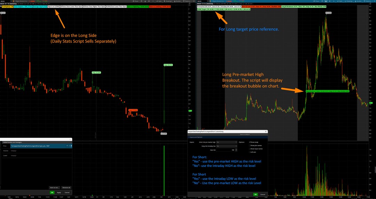Open Style menu on left chart toolbar
This screenshot has height=199, width=376.
pos(159,1)
